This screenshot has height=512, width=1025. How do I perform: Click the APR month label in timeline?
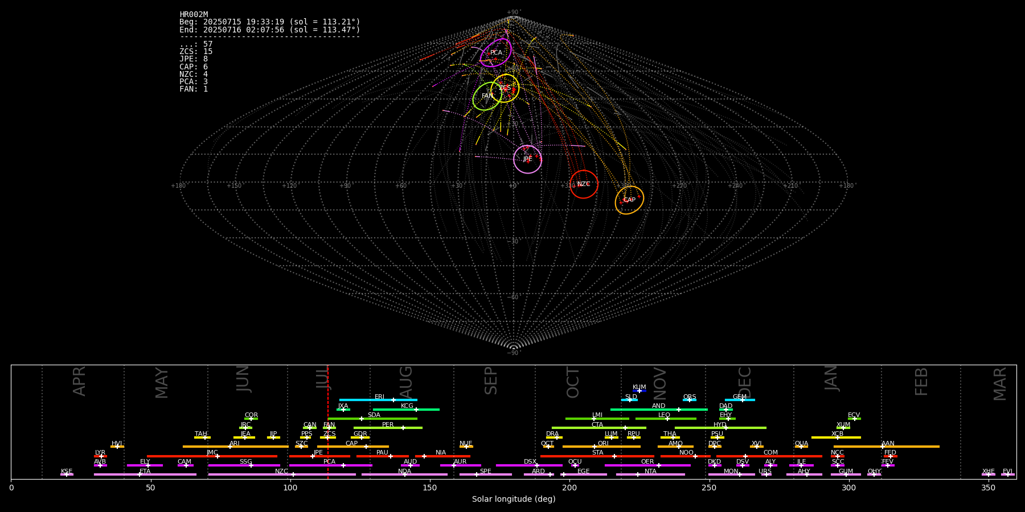tap(79, 381)
